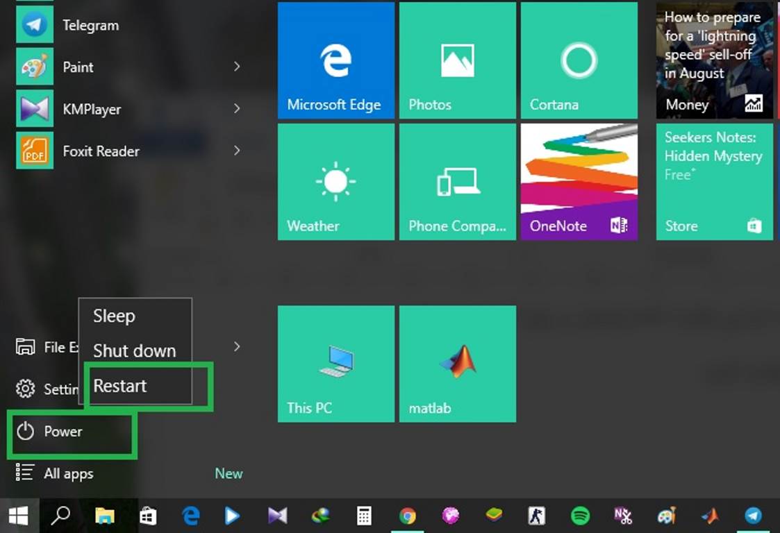The width and height of the screenshot is (780, 533).
Task: Launch Telegram from the app list
Action: (90, 26)
